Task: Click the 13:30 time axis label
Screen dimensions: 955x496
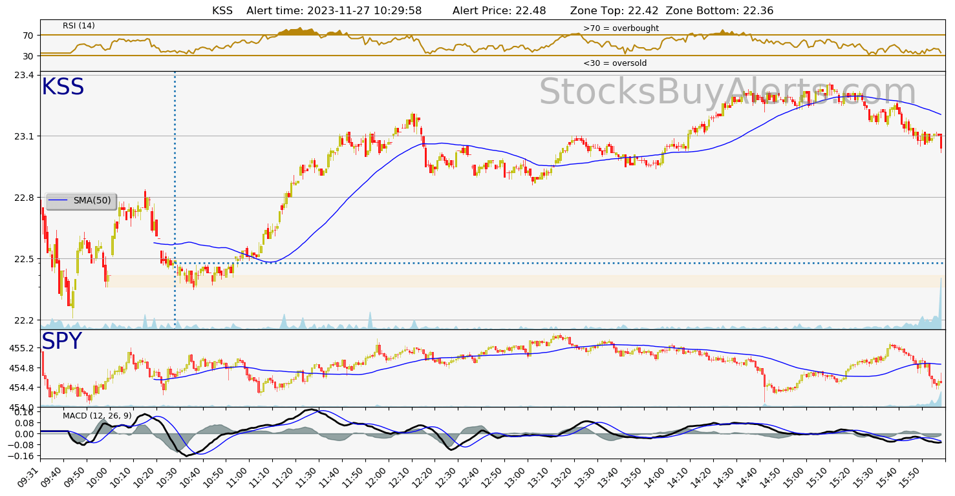Action: click(x=587, y=476)
